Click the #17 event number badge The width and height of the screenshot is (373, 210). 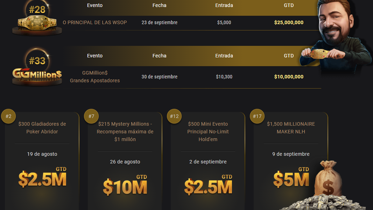point(257,116)
